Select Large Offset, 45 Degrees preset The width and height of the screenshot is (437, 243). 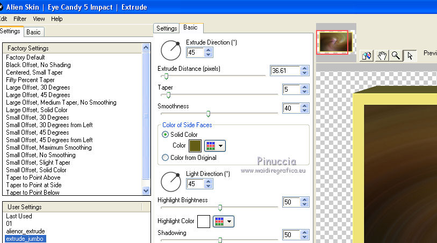point(38,95)
